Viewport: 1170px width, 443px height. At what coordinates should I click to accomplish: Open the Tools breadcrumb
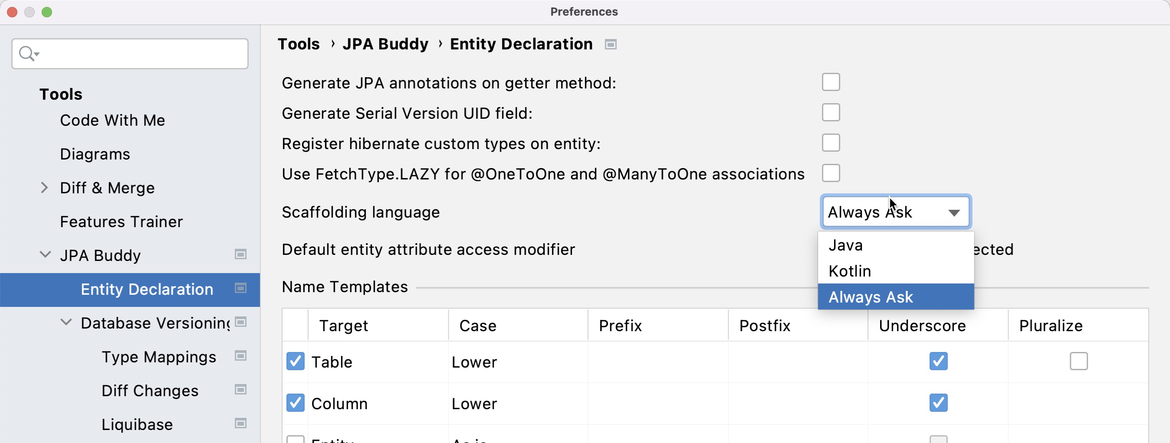pos(299,44)
